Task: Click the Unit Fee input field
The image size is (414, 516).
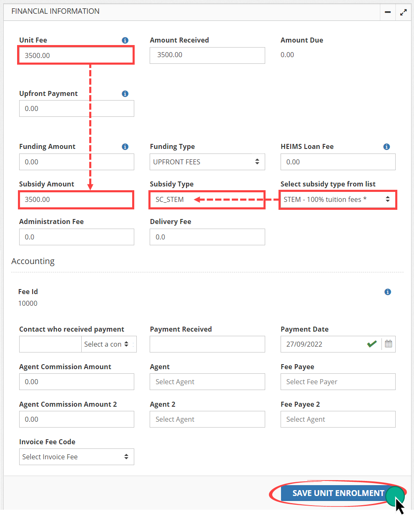Action: 76,55
